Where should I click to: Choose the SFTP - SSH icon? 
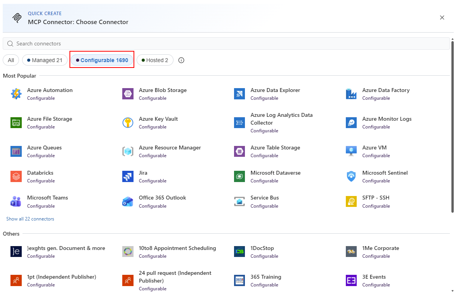click(x=351, y=201)
